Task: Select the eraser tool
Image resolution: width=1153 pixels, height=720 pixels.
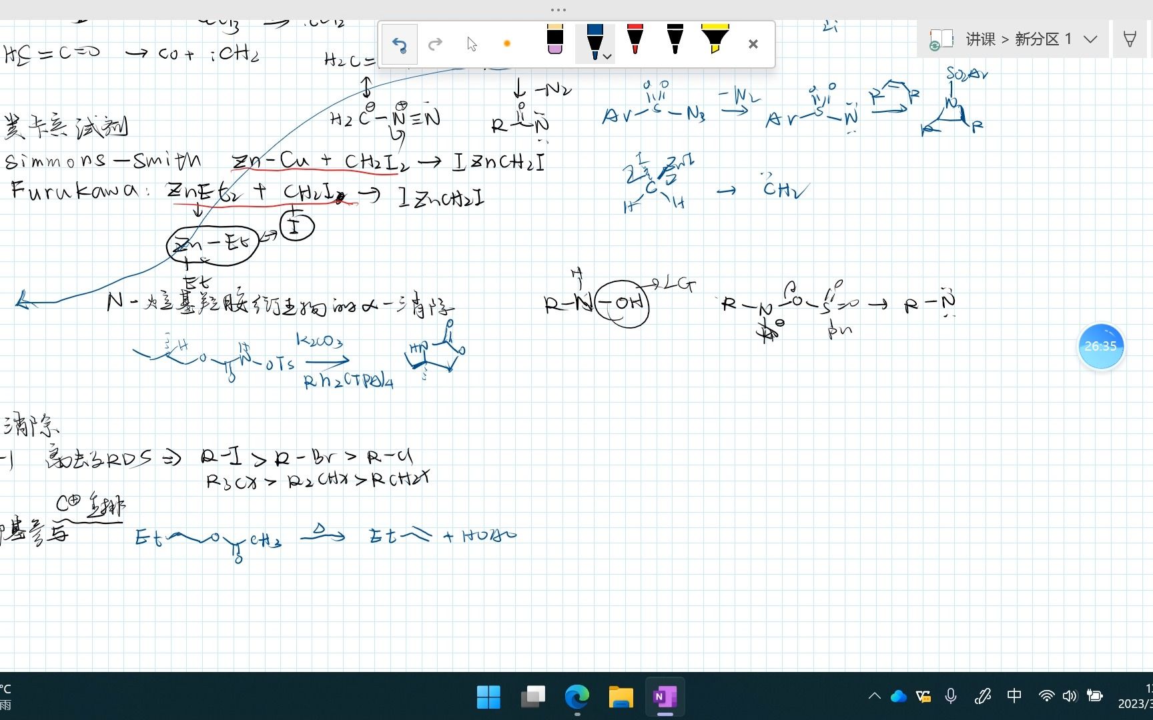Action: 554,40
